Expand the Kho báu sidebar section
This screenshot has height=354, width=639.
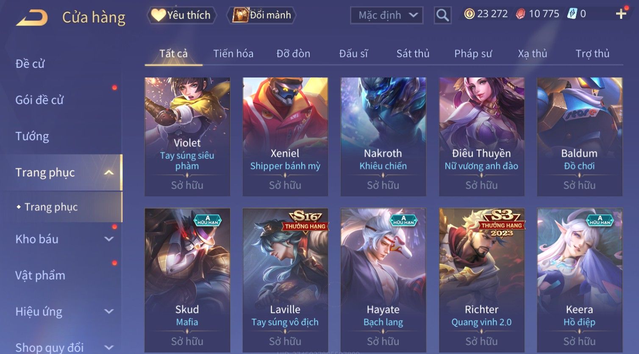tap(109, 239)
